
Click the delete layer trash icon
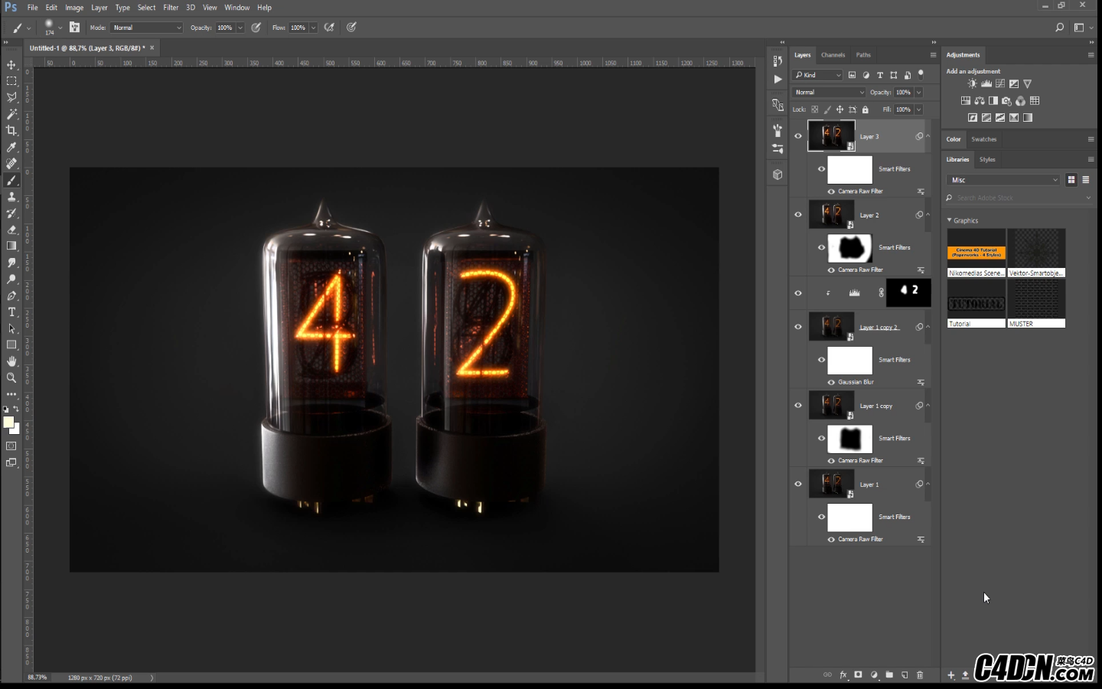(x=920, y=675)
